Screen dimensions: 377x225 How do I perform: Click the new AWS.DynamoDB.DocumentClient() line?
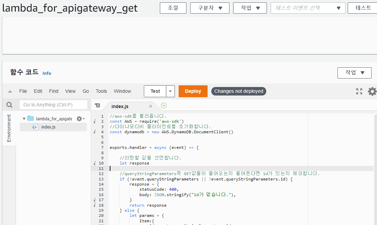[171, 132]
